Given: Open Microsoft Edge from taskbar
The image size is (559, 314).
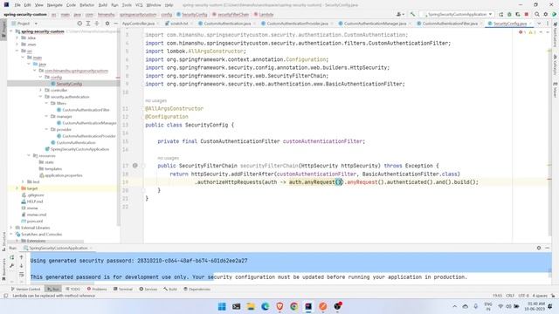Looking at the screenshot, I should pyautogui.click(x=265, y=306).
